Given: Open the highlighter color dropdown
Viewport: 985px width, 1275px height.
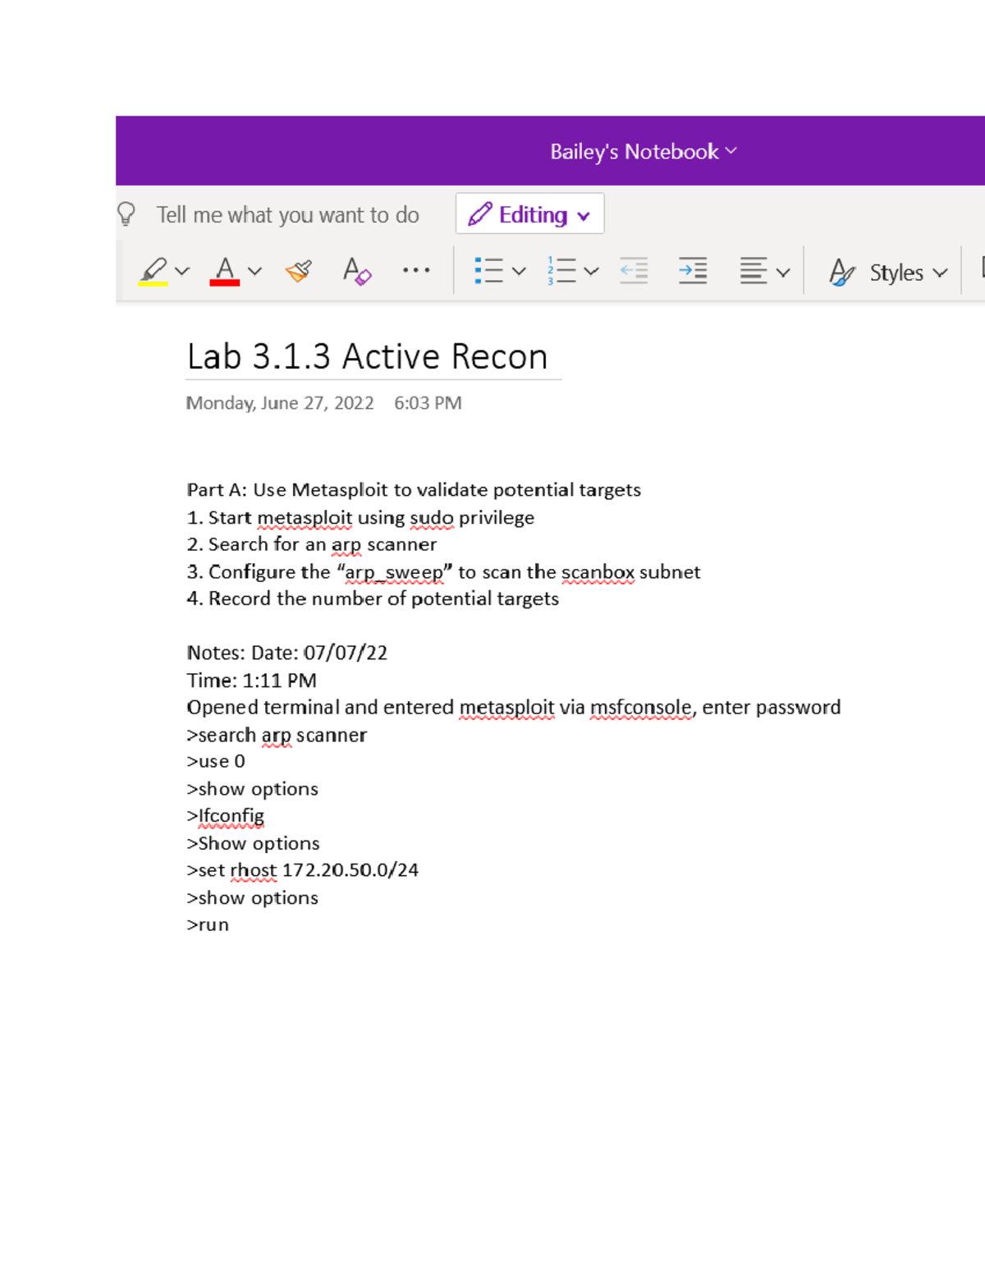Looking at the screenshot, I should coord(181,270).
